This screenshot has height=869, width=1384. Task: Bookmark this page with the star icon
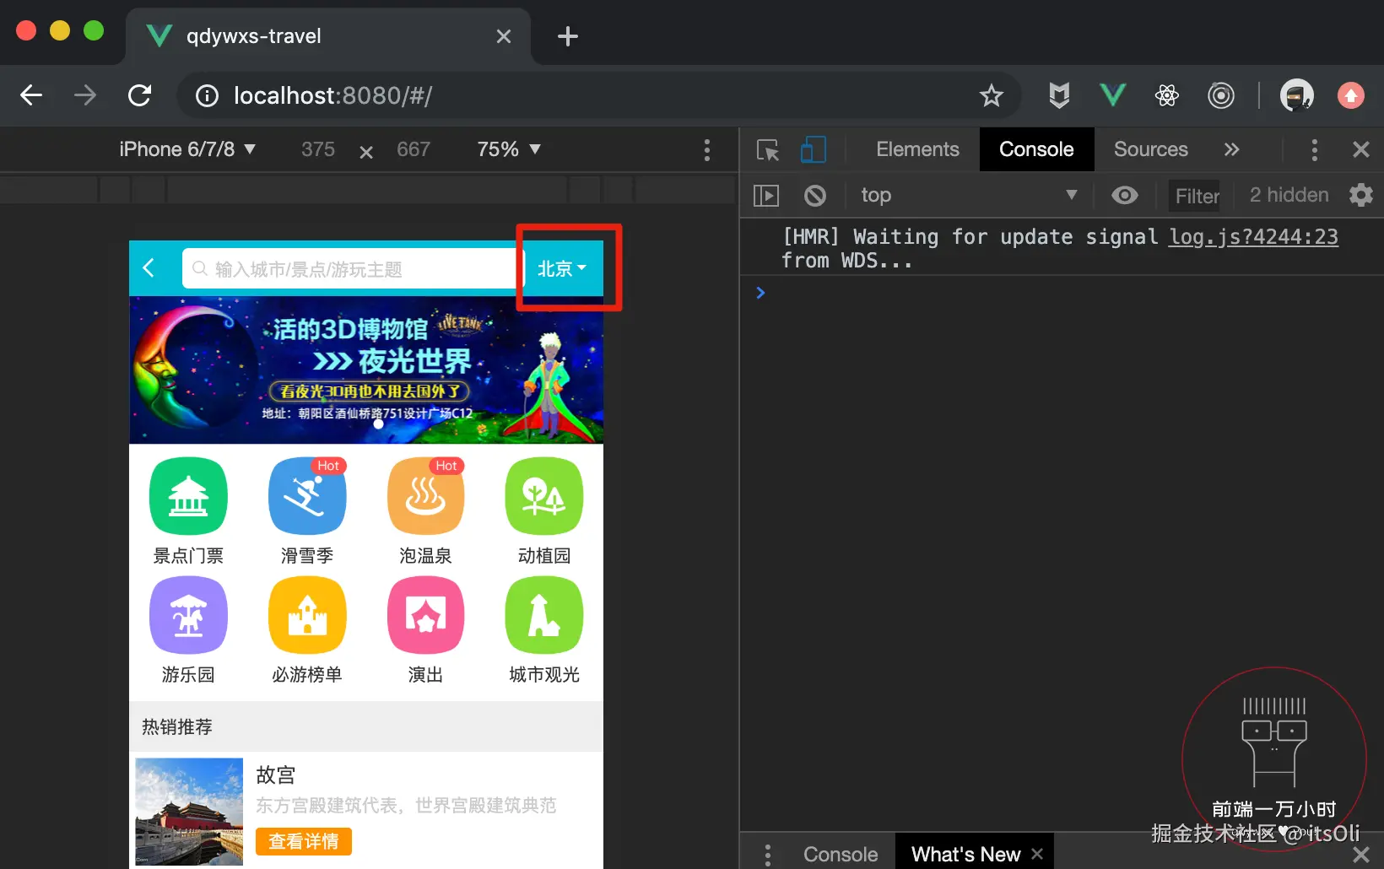(x=992, y=96)
